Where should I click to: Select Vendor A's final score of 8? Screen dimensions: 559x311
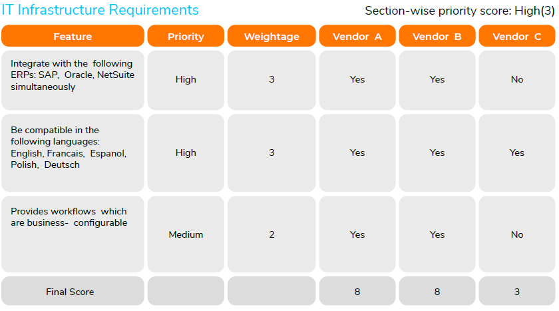coord(357,292)
